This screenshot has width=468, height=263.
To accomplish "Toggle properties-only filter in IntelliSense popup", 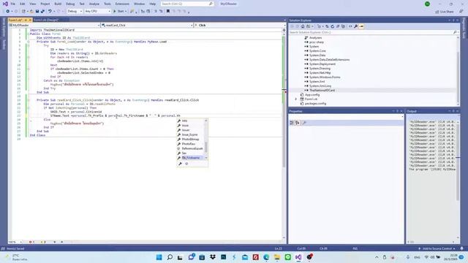I will coord(180,164).
